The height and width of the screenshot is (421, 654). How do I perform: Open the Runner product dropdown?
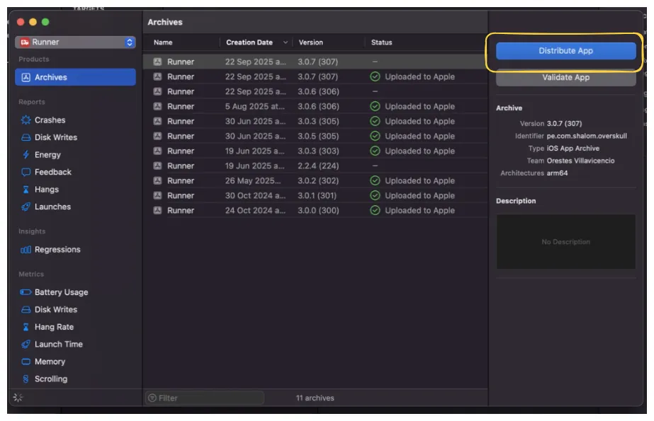[75, 42]
